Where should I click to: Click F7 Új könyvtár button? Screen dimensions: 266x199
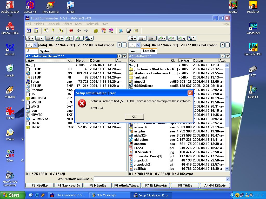click(156, 186)
